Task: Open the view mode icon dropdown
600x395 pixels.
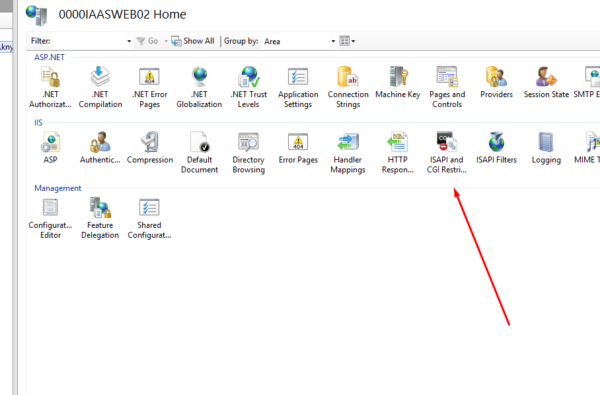Action: 348,41
